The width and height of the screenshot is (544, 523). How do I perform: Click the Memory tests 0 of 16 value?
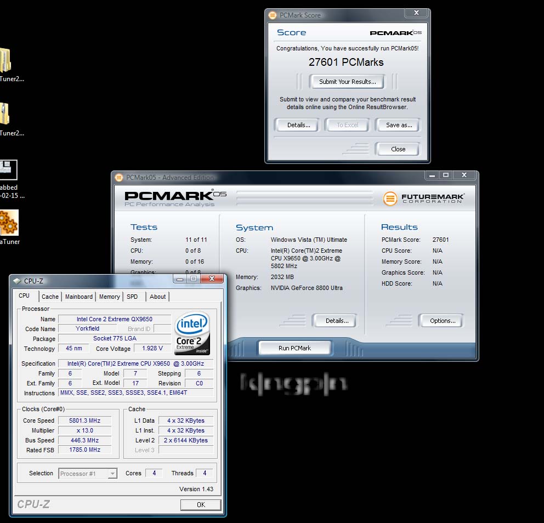point(195,262)
